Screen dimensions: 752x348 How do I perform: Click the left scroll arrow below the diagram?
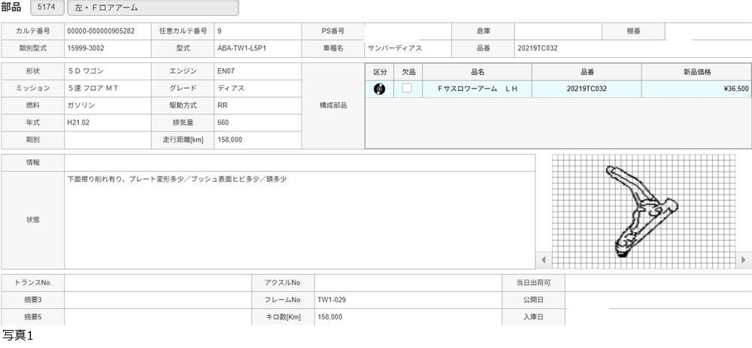point(543,260)
